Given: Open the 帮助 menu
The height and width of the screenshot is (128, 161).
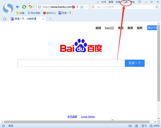Looking at the screenshot, I should (x=132, y=2).
